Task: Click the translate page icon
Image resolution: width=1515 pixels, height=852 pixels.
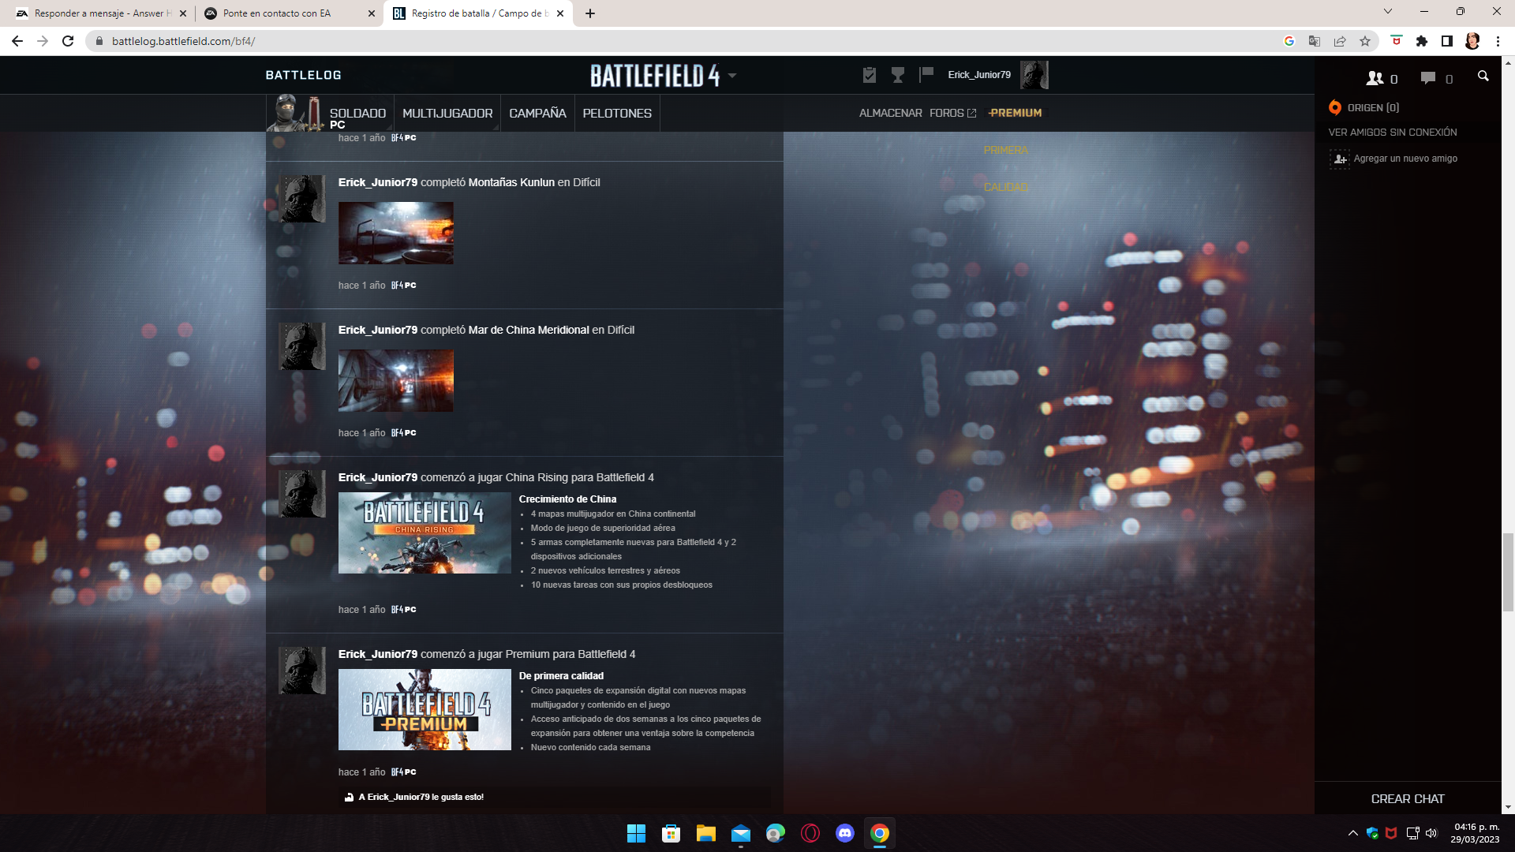Action: 1315,41
